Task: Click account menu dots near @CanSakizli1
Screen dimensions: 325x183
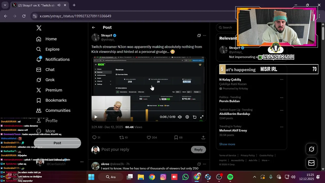Action: [82, 162]
